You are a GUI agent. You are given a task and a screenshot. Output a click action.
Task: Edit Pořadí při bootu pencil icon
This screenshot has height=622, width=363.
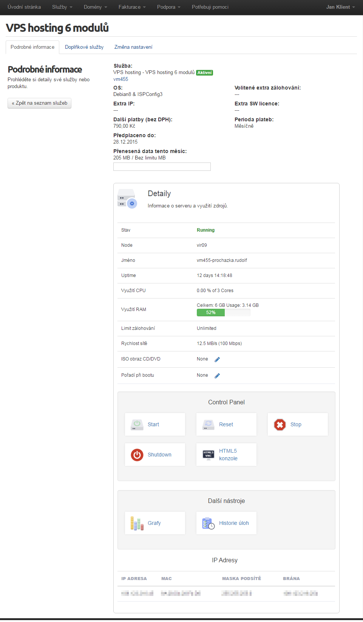[x=217, y=376]
